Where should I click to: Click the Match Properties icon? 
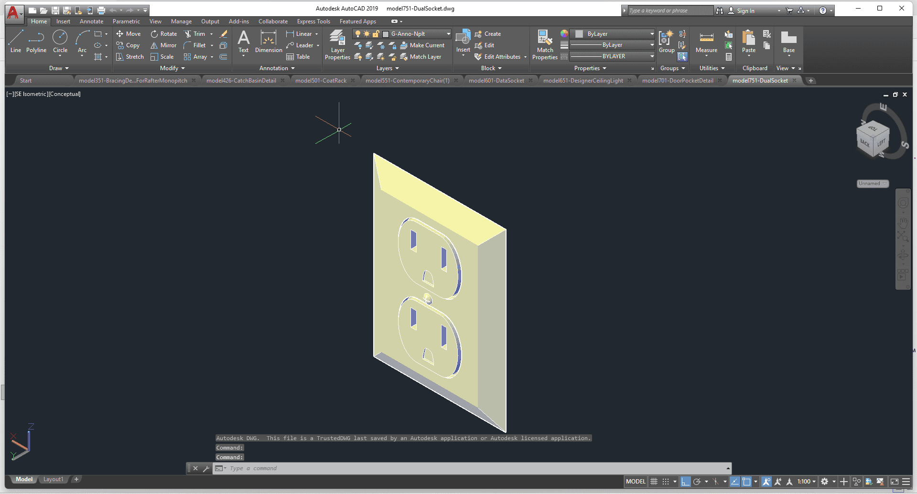(x=545, y=44)
